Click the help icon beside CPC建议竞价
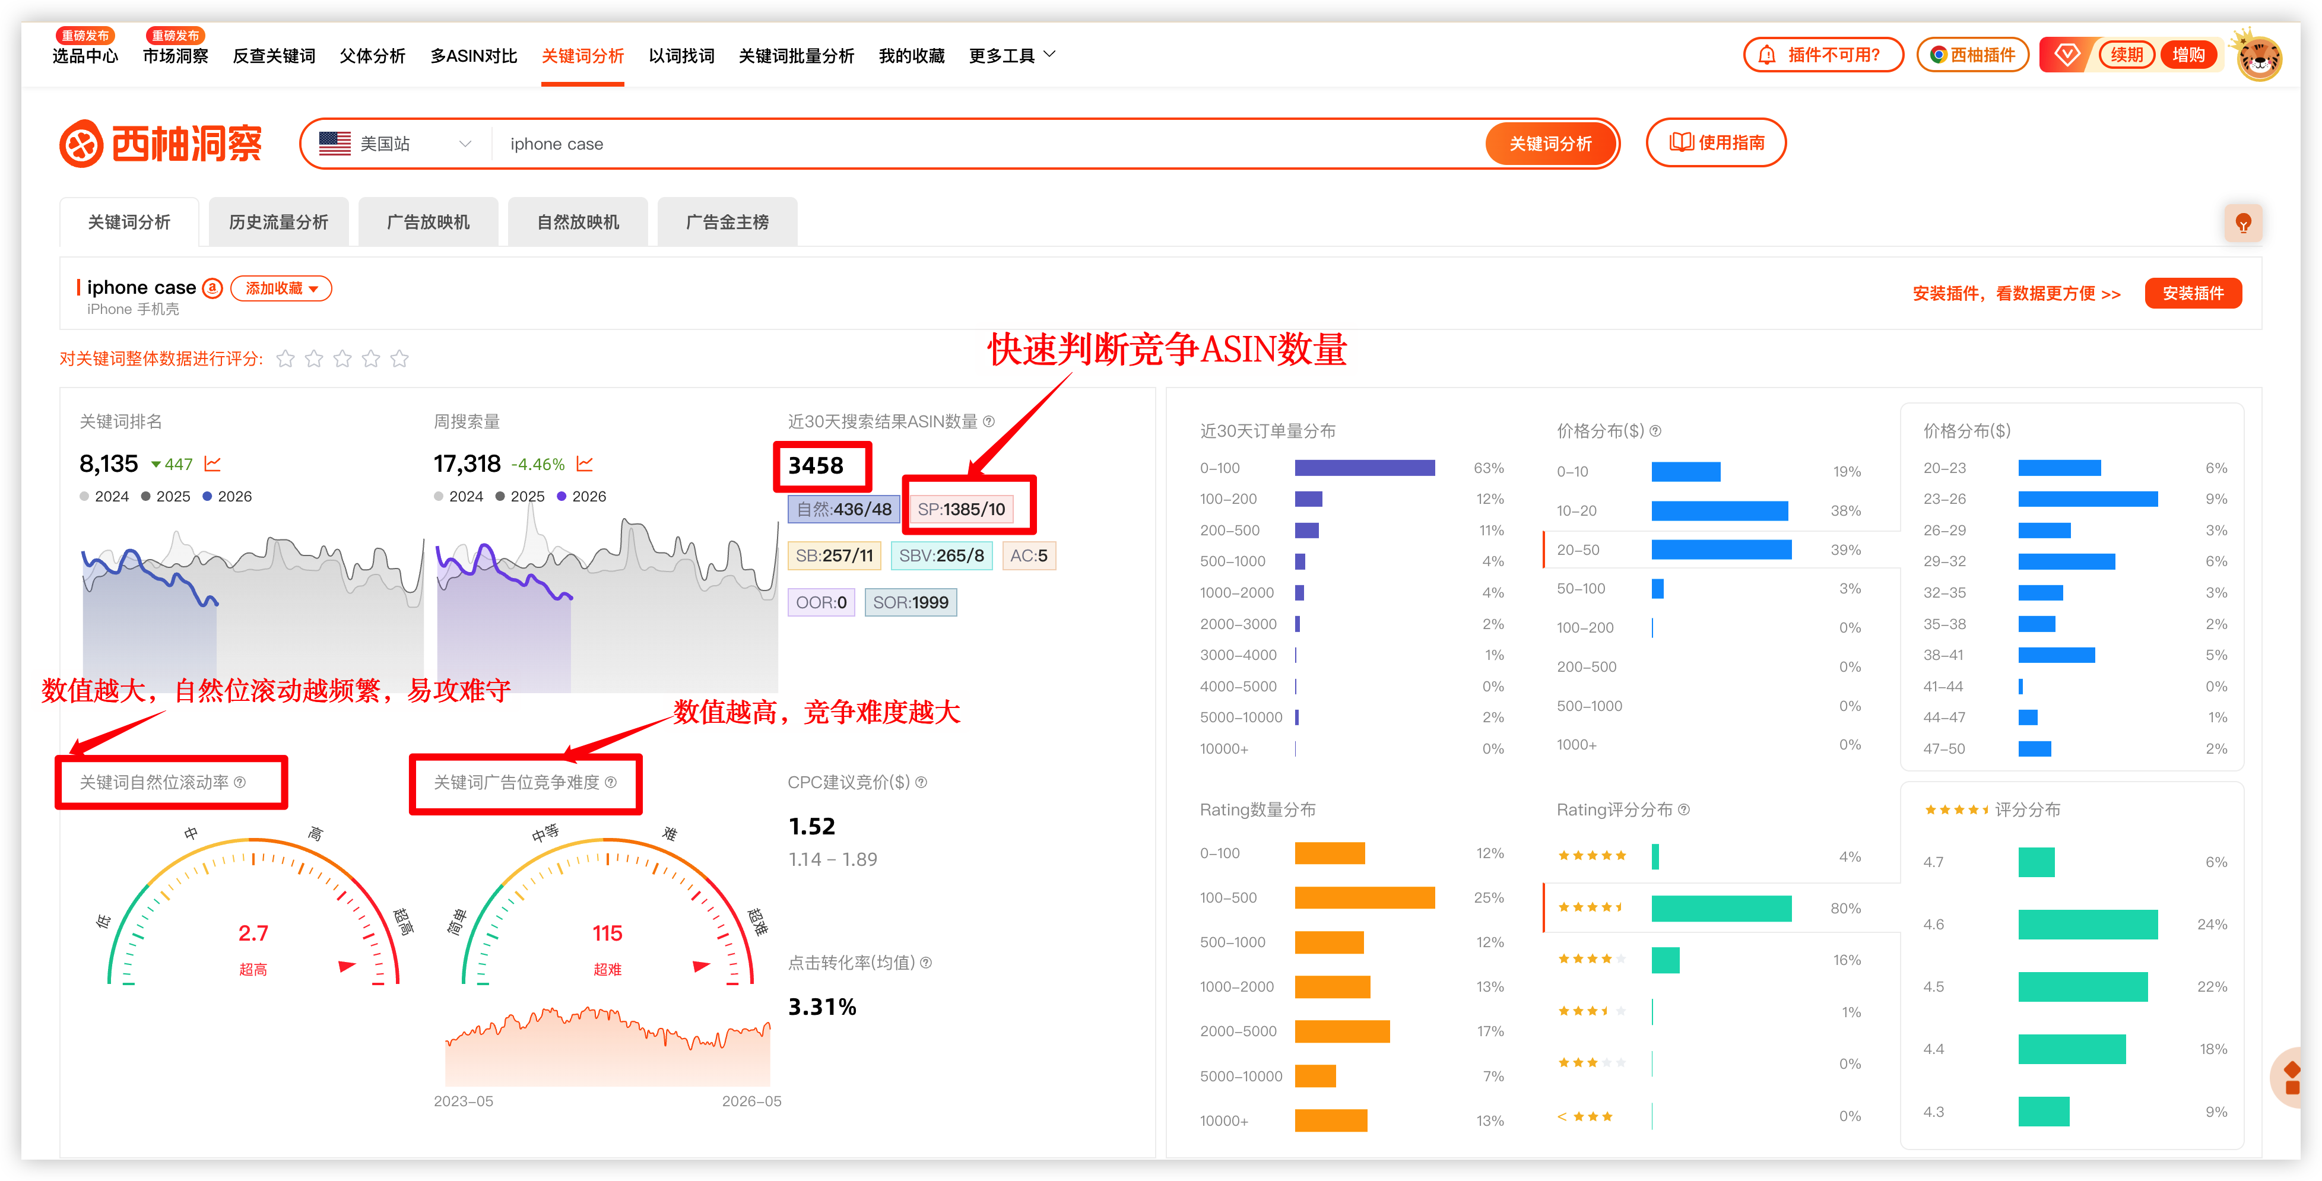Screen dimensions: 2322x1181 tap(921, 782)
